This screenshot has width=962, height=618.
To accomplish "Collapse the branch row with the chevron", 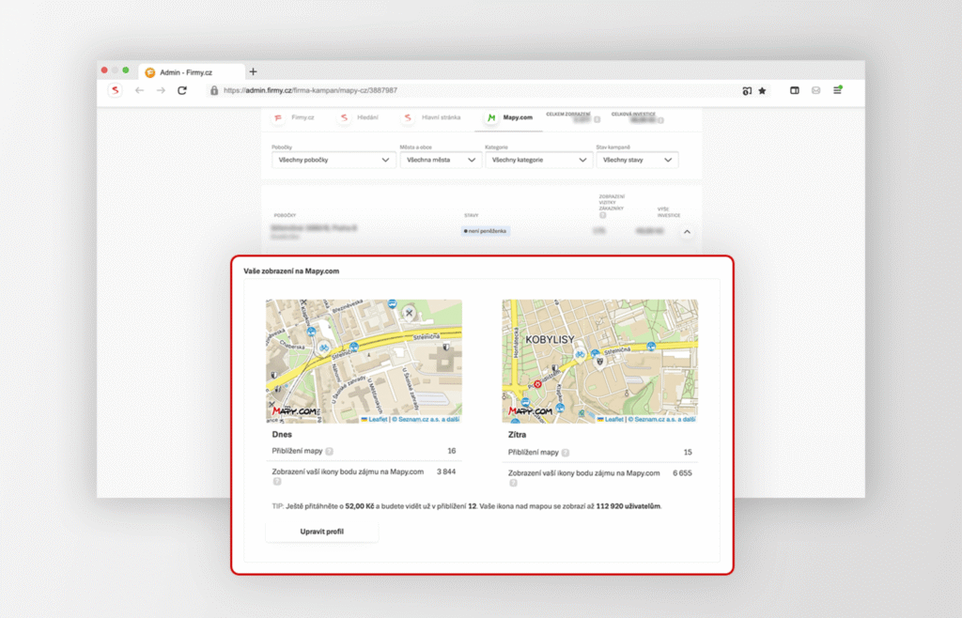I will point(687,232).
